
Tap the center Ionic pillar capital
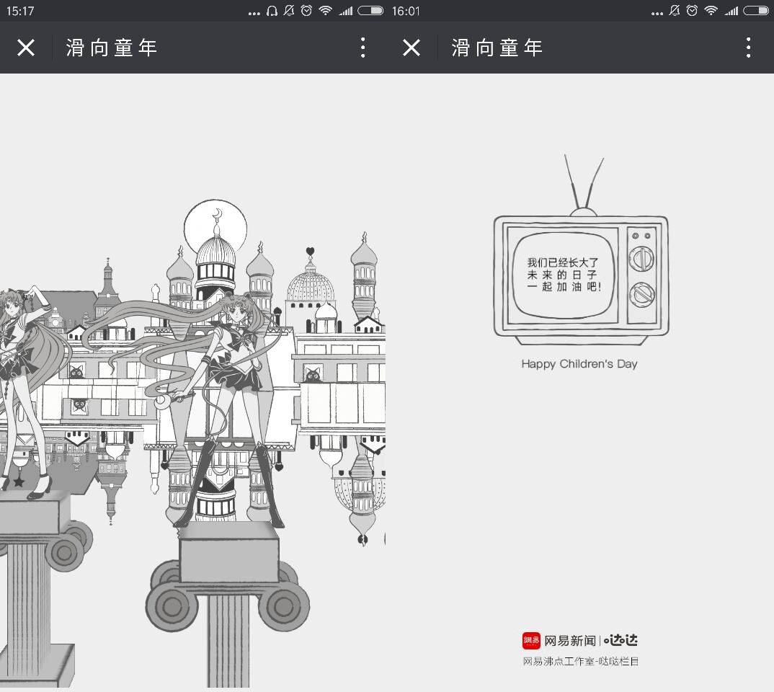click(x=228, y=577)
